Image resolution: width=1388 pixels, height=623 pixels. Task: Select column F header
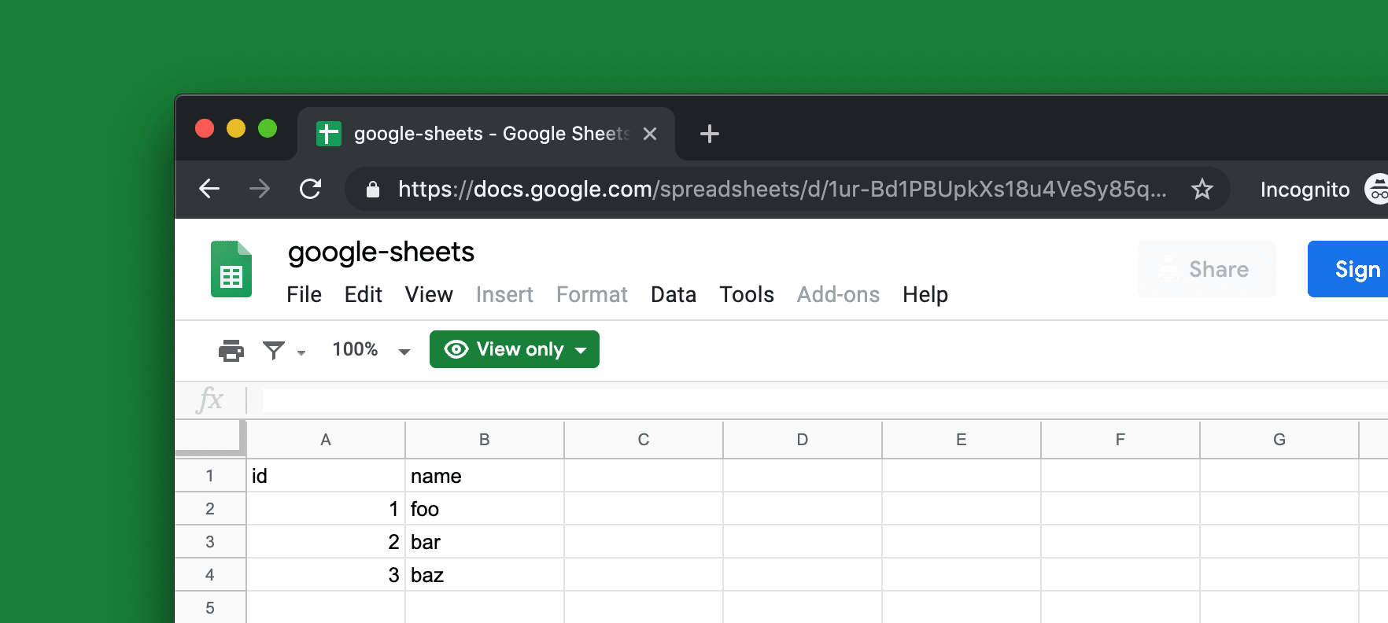(x=1120, y=440)
